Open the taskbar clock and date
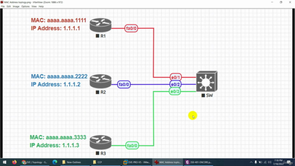 pyautogui.click(x=278, y=162)
